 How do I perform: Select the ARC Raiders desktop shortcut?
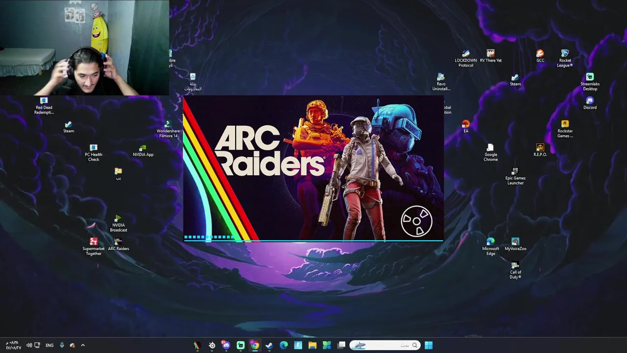click(118, 245)
